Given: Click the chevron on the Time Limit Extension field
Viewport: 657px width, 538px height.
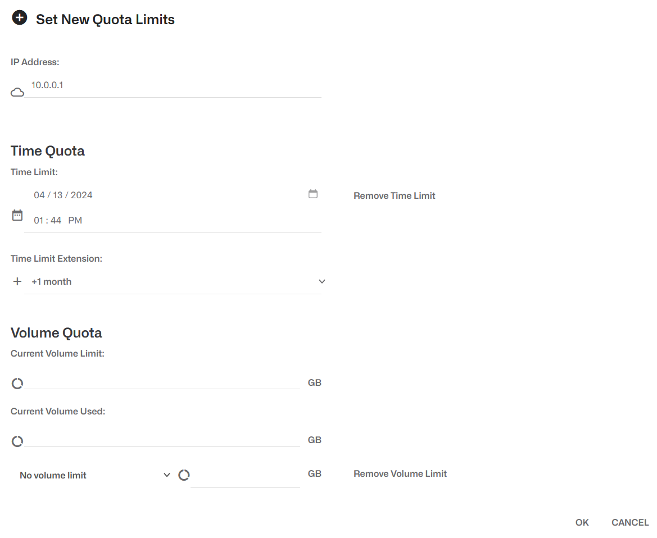Looking at the screenshot, I should [321, 281].
